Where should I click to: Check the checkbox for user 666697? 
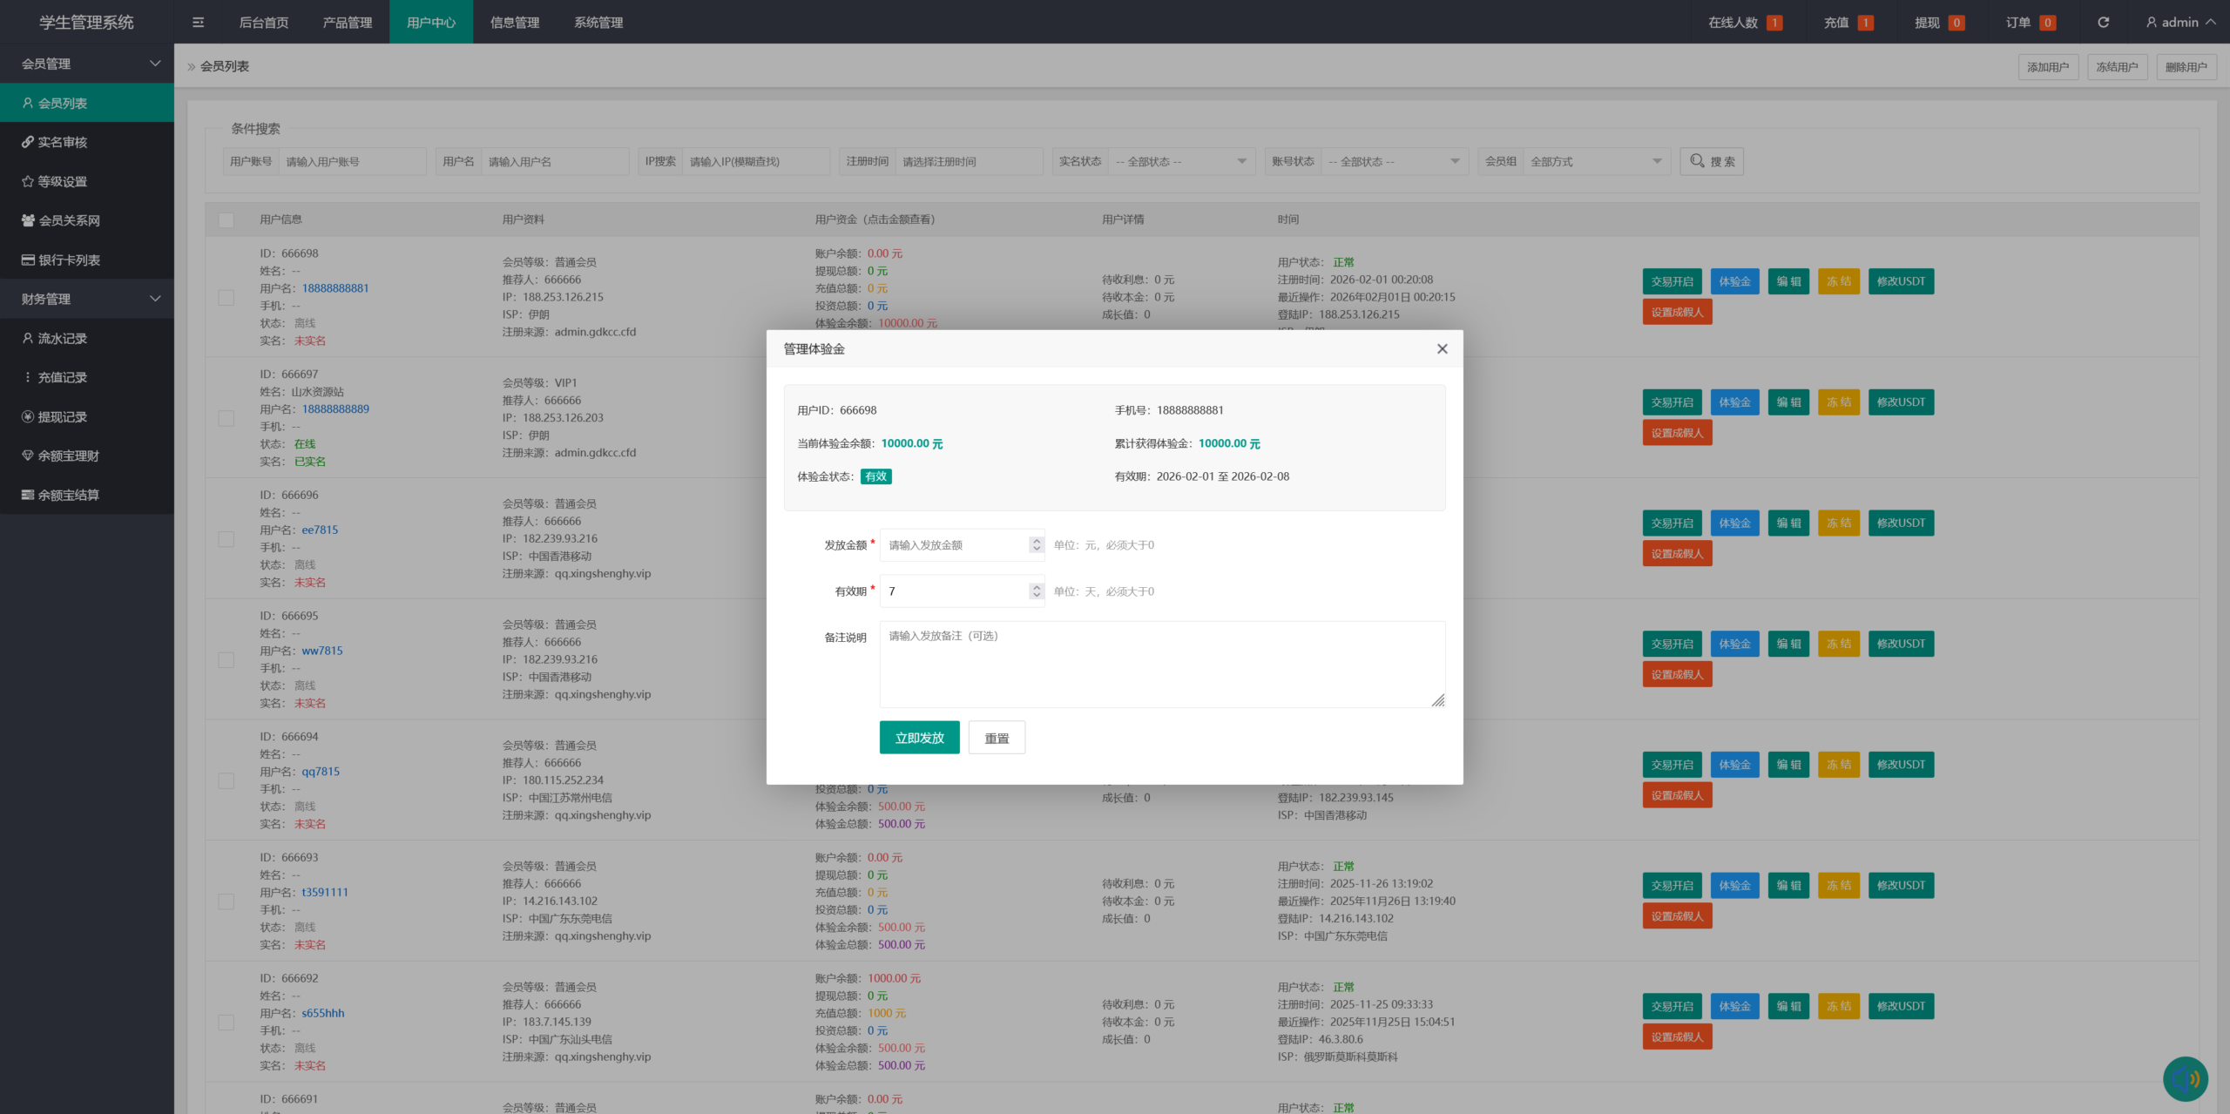pos(226,418)
